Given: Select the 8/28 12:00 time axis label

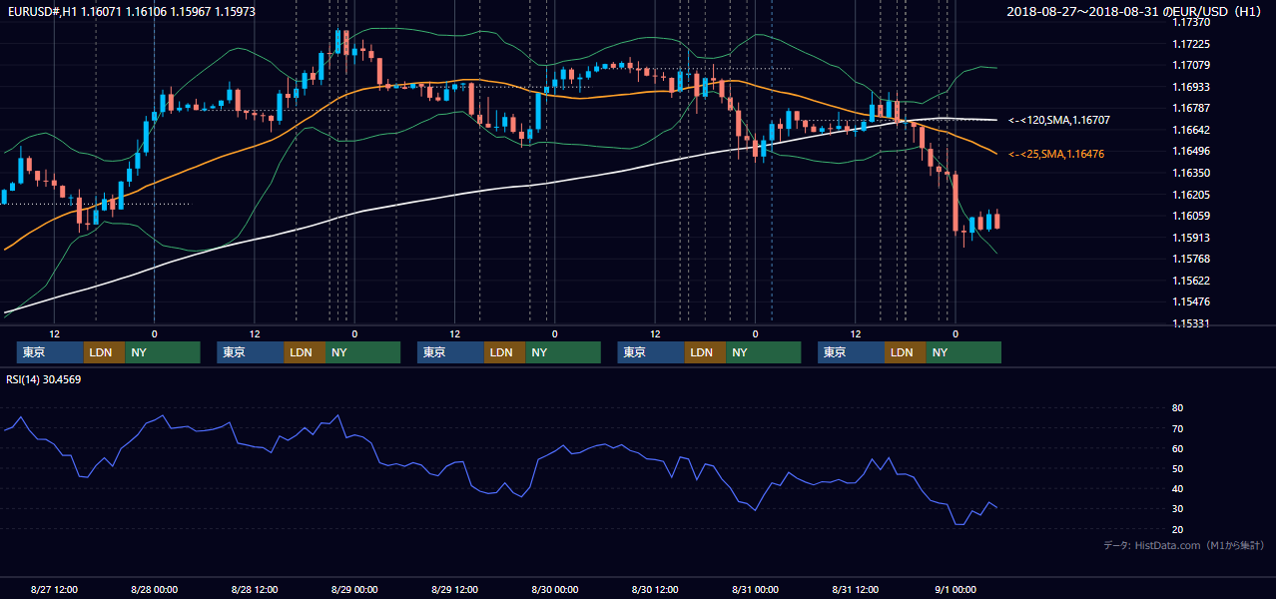Looking at the screenshot, I should click(255, 589).
